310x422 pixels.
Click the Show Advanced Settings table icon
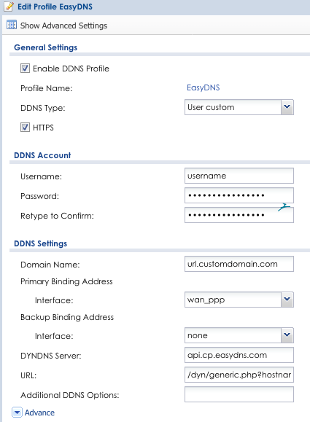pos(12,25)
